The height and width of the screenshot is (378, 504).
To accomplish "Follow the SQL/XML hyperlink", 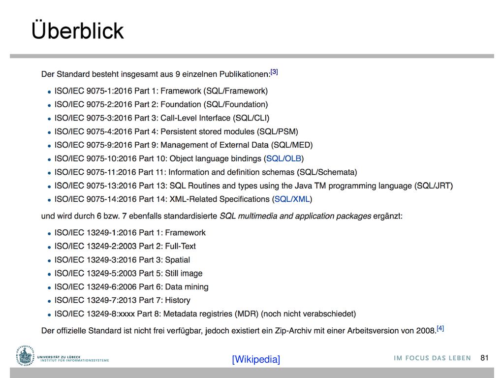I will (x=292, y=199).
